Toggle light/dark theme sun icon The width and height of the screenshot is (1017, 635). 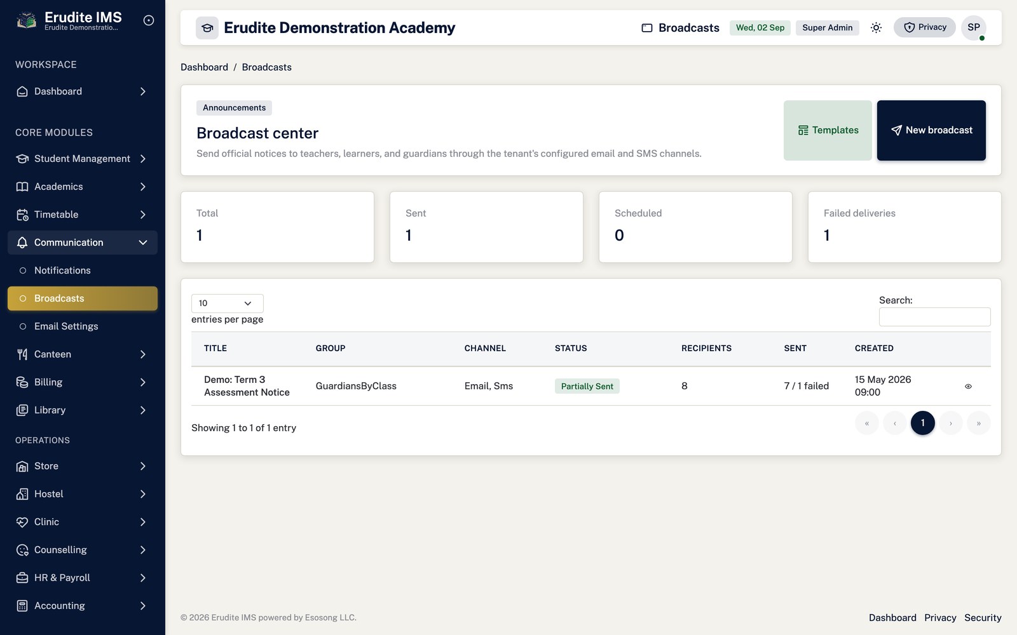[876, 27]
